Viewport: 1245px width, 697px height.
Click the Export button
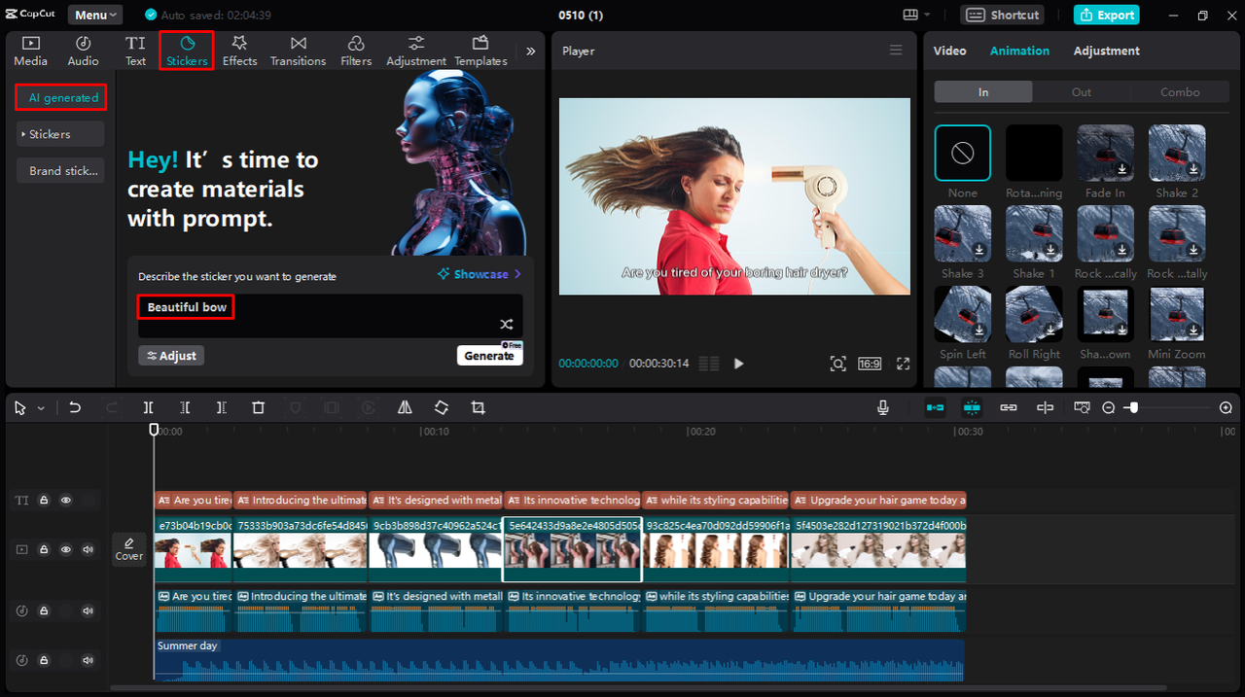click(1106, 15)
